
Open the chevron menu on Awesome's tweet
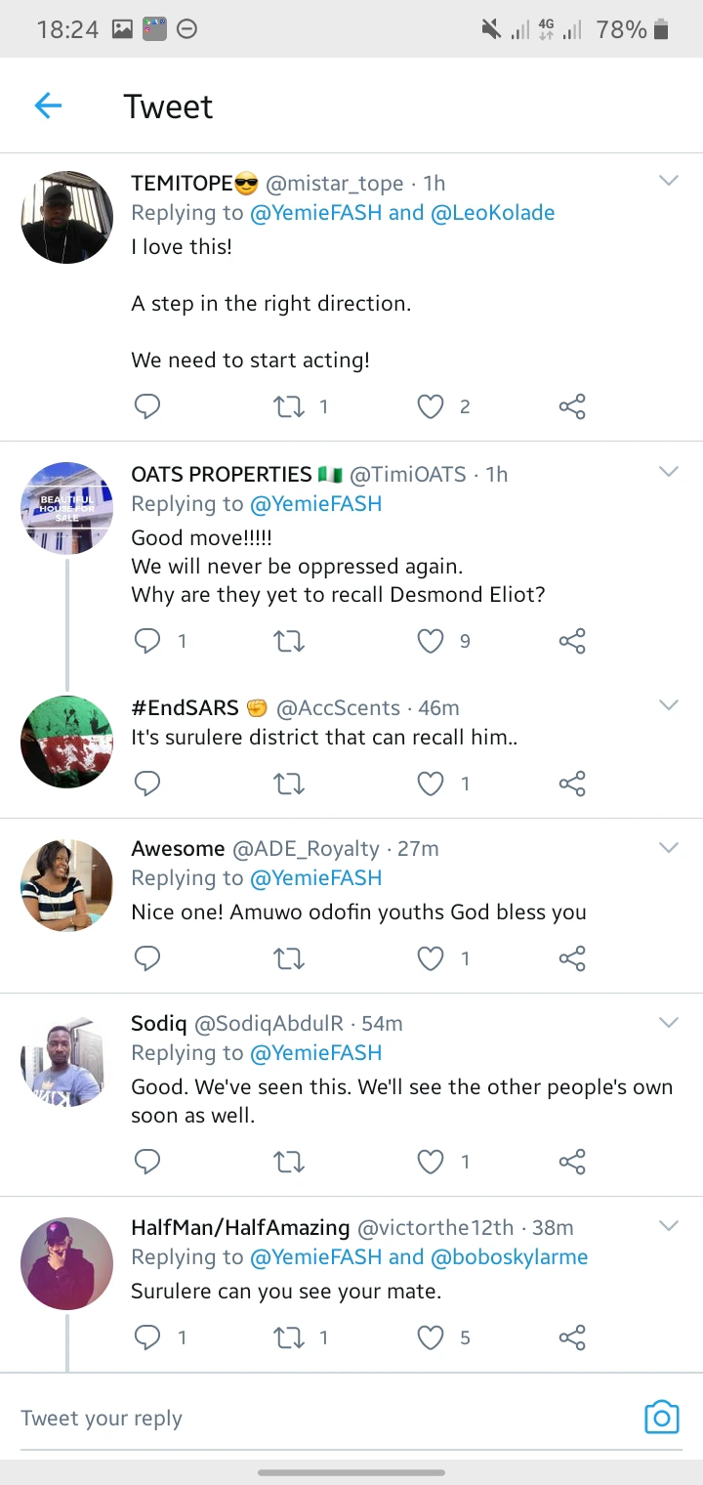click(669, 847)
